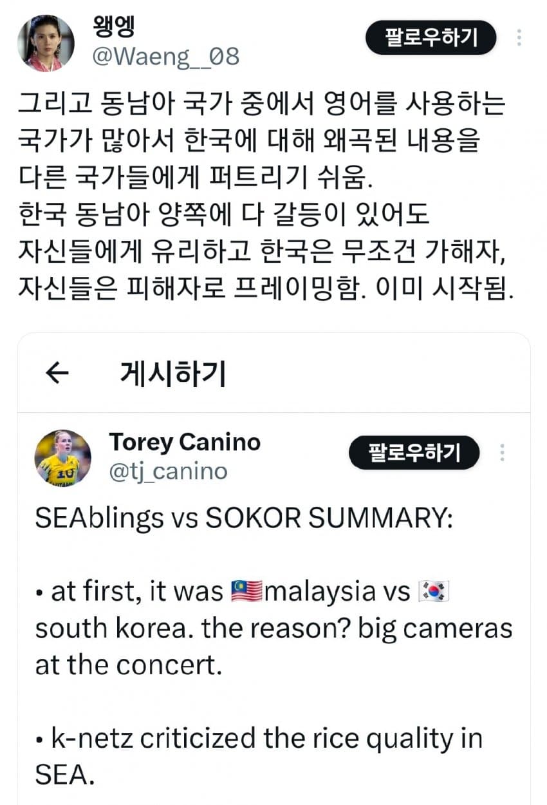The width and height of the screenshot is (547, 805).
Task: Select the 게시하기 header title
Action: click(x=173, y=373)
